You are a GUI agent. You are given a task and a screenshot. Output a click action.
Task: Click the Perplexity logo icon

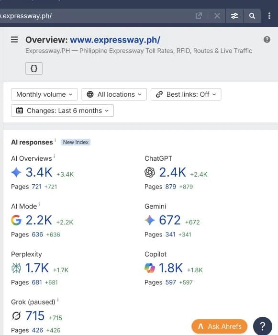tap(16, 268)
